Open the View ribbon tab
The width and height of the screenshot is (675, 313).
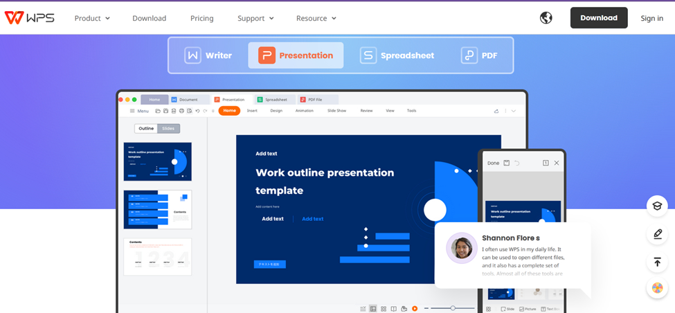point(390,111)
